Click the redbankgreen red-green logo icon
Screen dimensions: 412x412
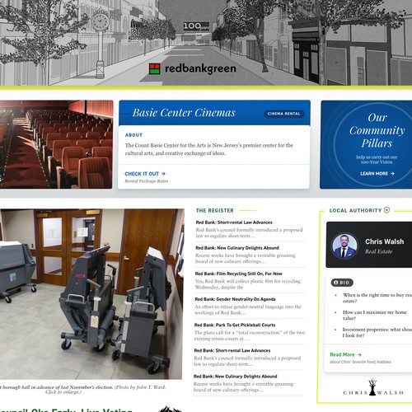(x=155, y=68)
